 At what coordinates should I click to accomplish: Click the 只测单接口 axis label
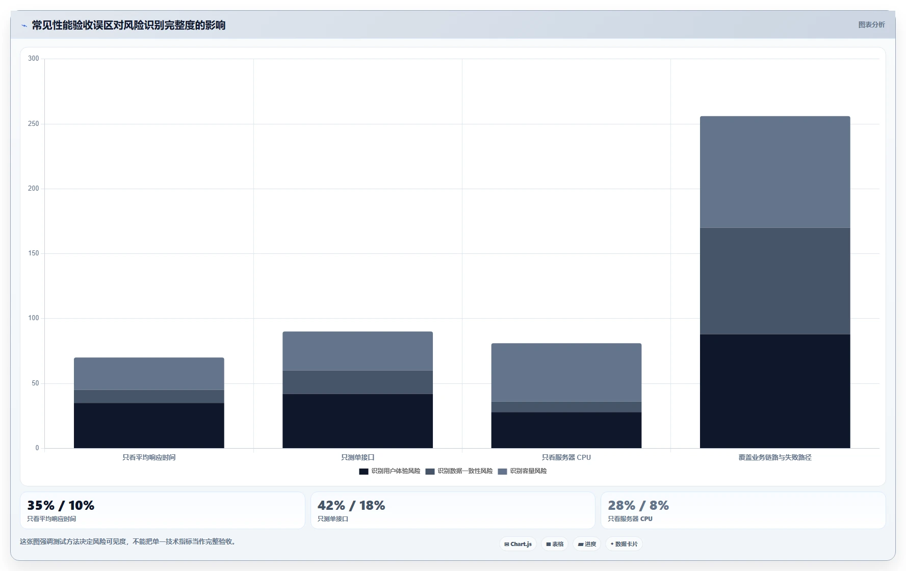pyautogui.click(x=357, y=457)
